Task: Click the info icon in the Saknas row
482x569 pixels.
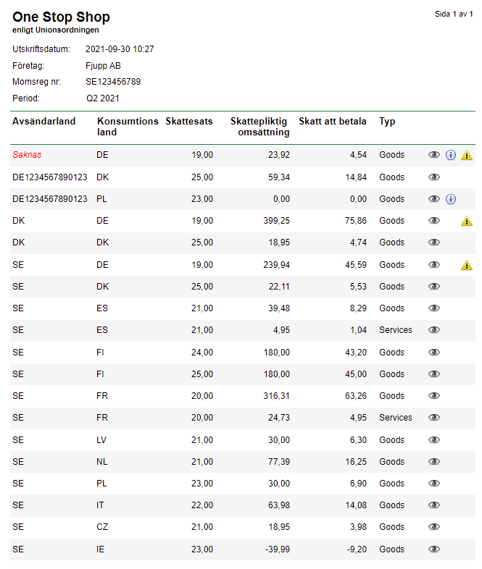Action: pos(450,155)
